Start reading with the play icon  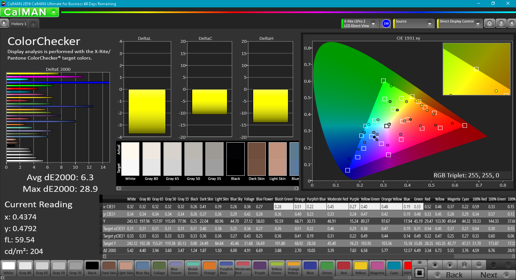[x=450, y=265]
